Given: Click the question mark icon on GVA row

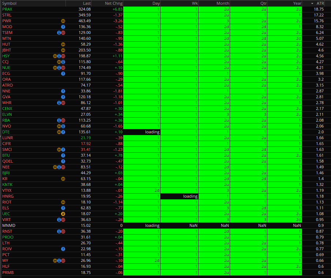Looking at the screenshot, I should 63,97.
